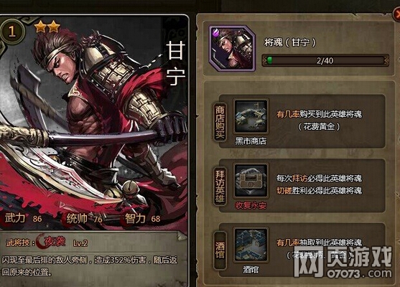Close the hero soul panel
The image size is (400, 287).
[396, 14]
